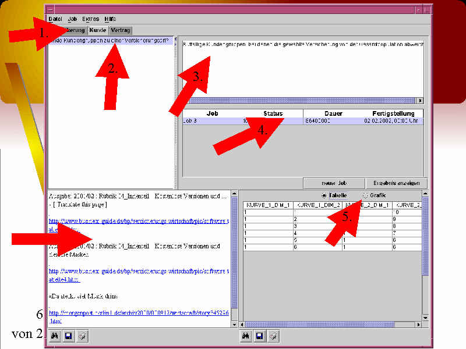466x349 pixels.
Task: Click the floppy disk save icon under the left panel
Action: 68,336
